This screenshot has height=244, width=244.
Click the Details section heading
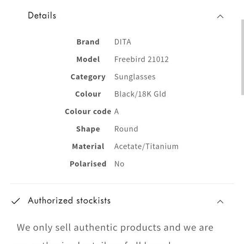point(42,16)
